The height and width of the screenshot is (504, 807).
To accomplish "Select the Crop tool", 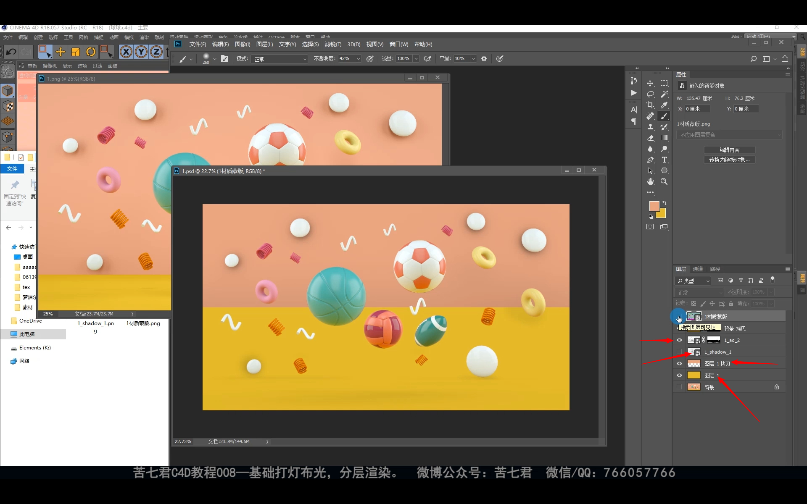I will click(x=650, y=105).
